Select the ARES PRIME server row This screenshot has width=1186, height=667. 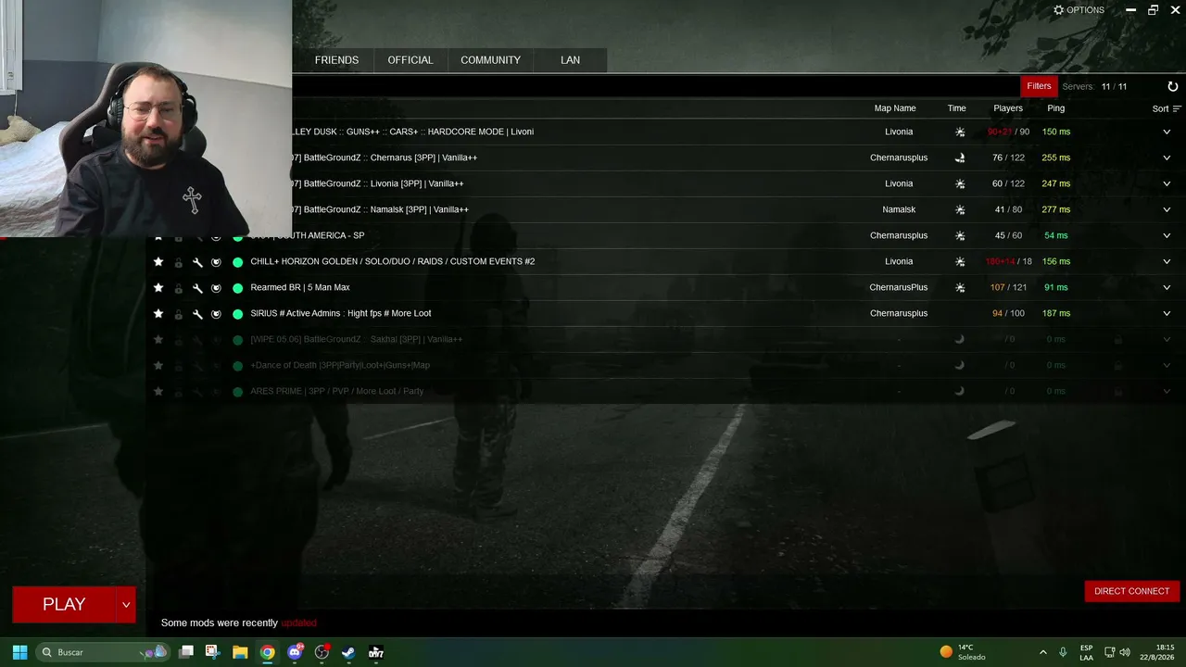click(665, 391)
